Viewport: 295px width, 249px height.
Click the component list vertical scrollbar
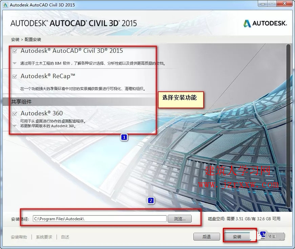[288, 126]
